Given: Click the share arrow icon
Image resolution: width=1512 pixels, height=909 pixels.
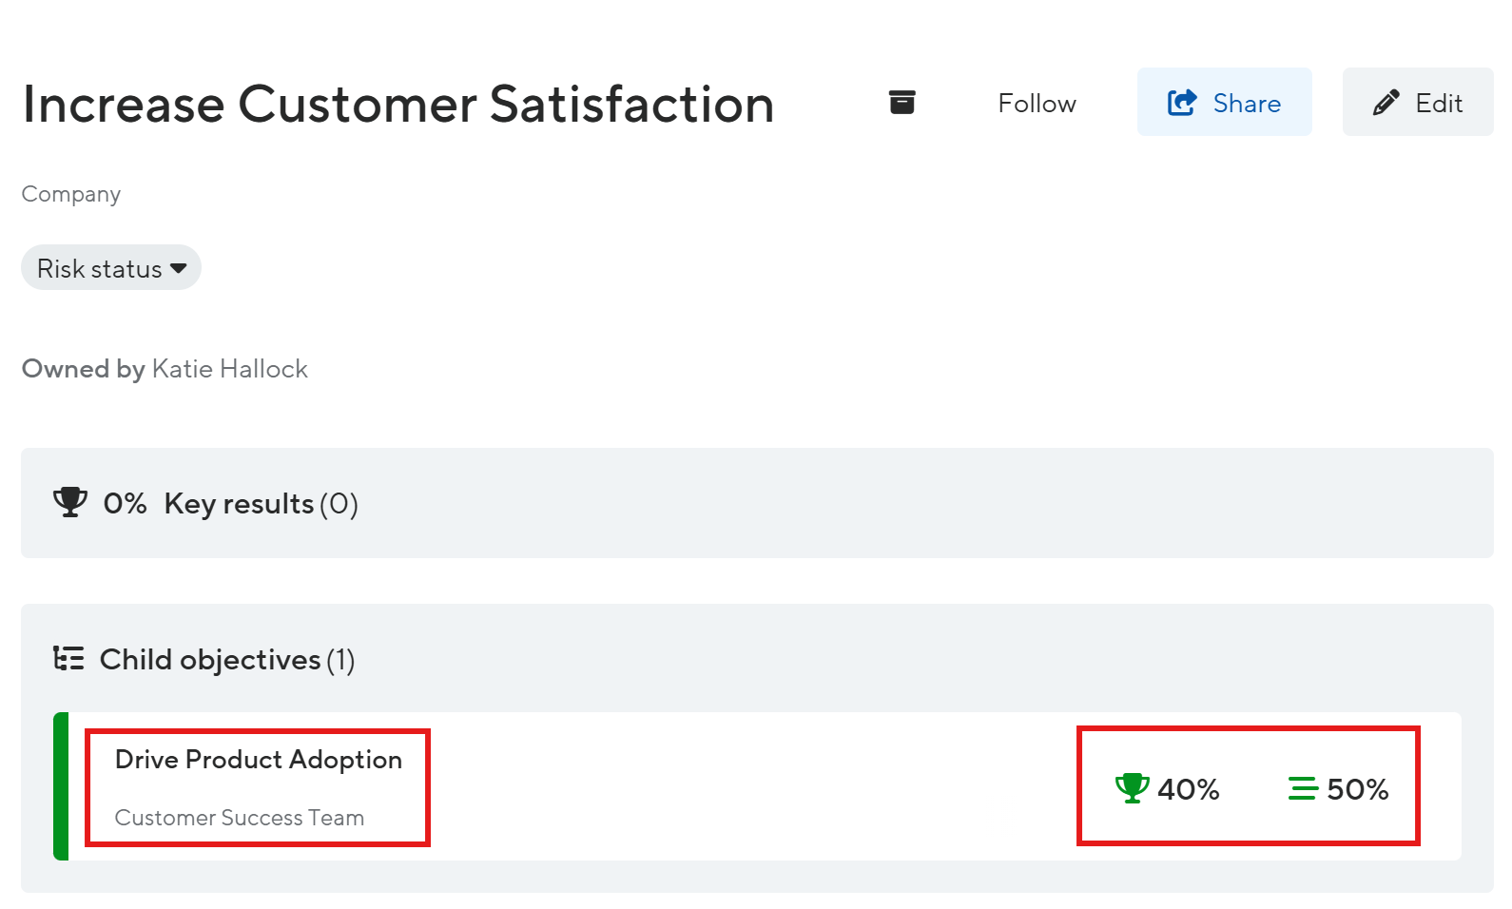Looking at the screenshot, I should point(1182,102).
